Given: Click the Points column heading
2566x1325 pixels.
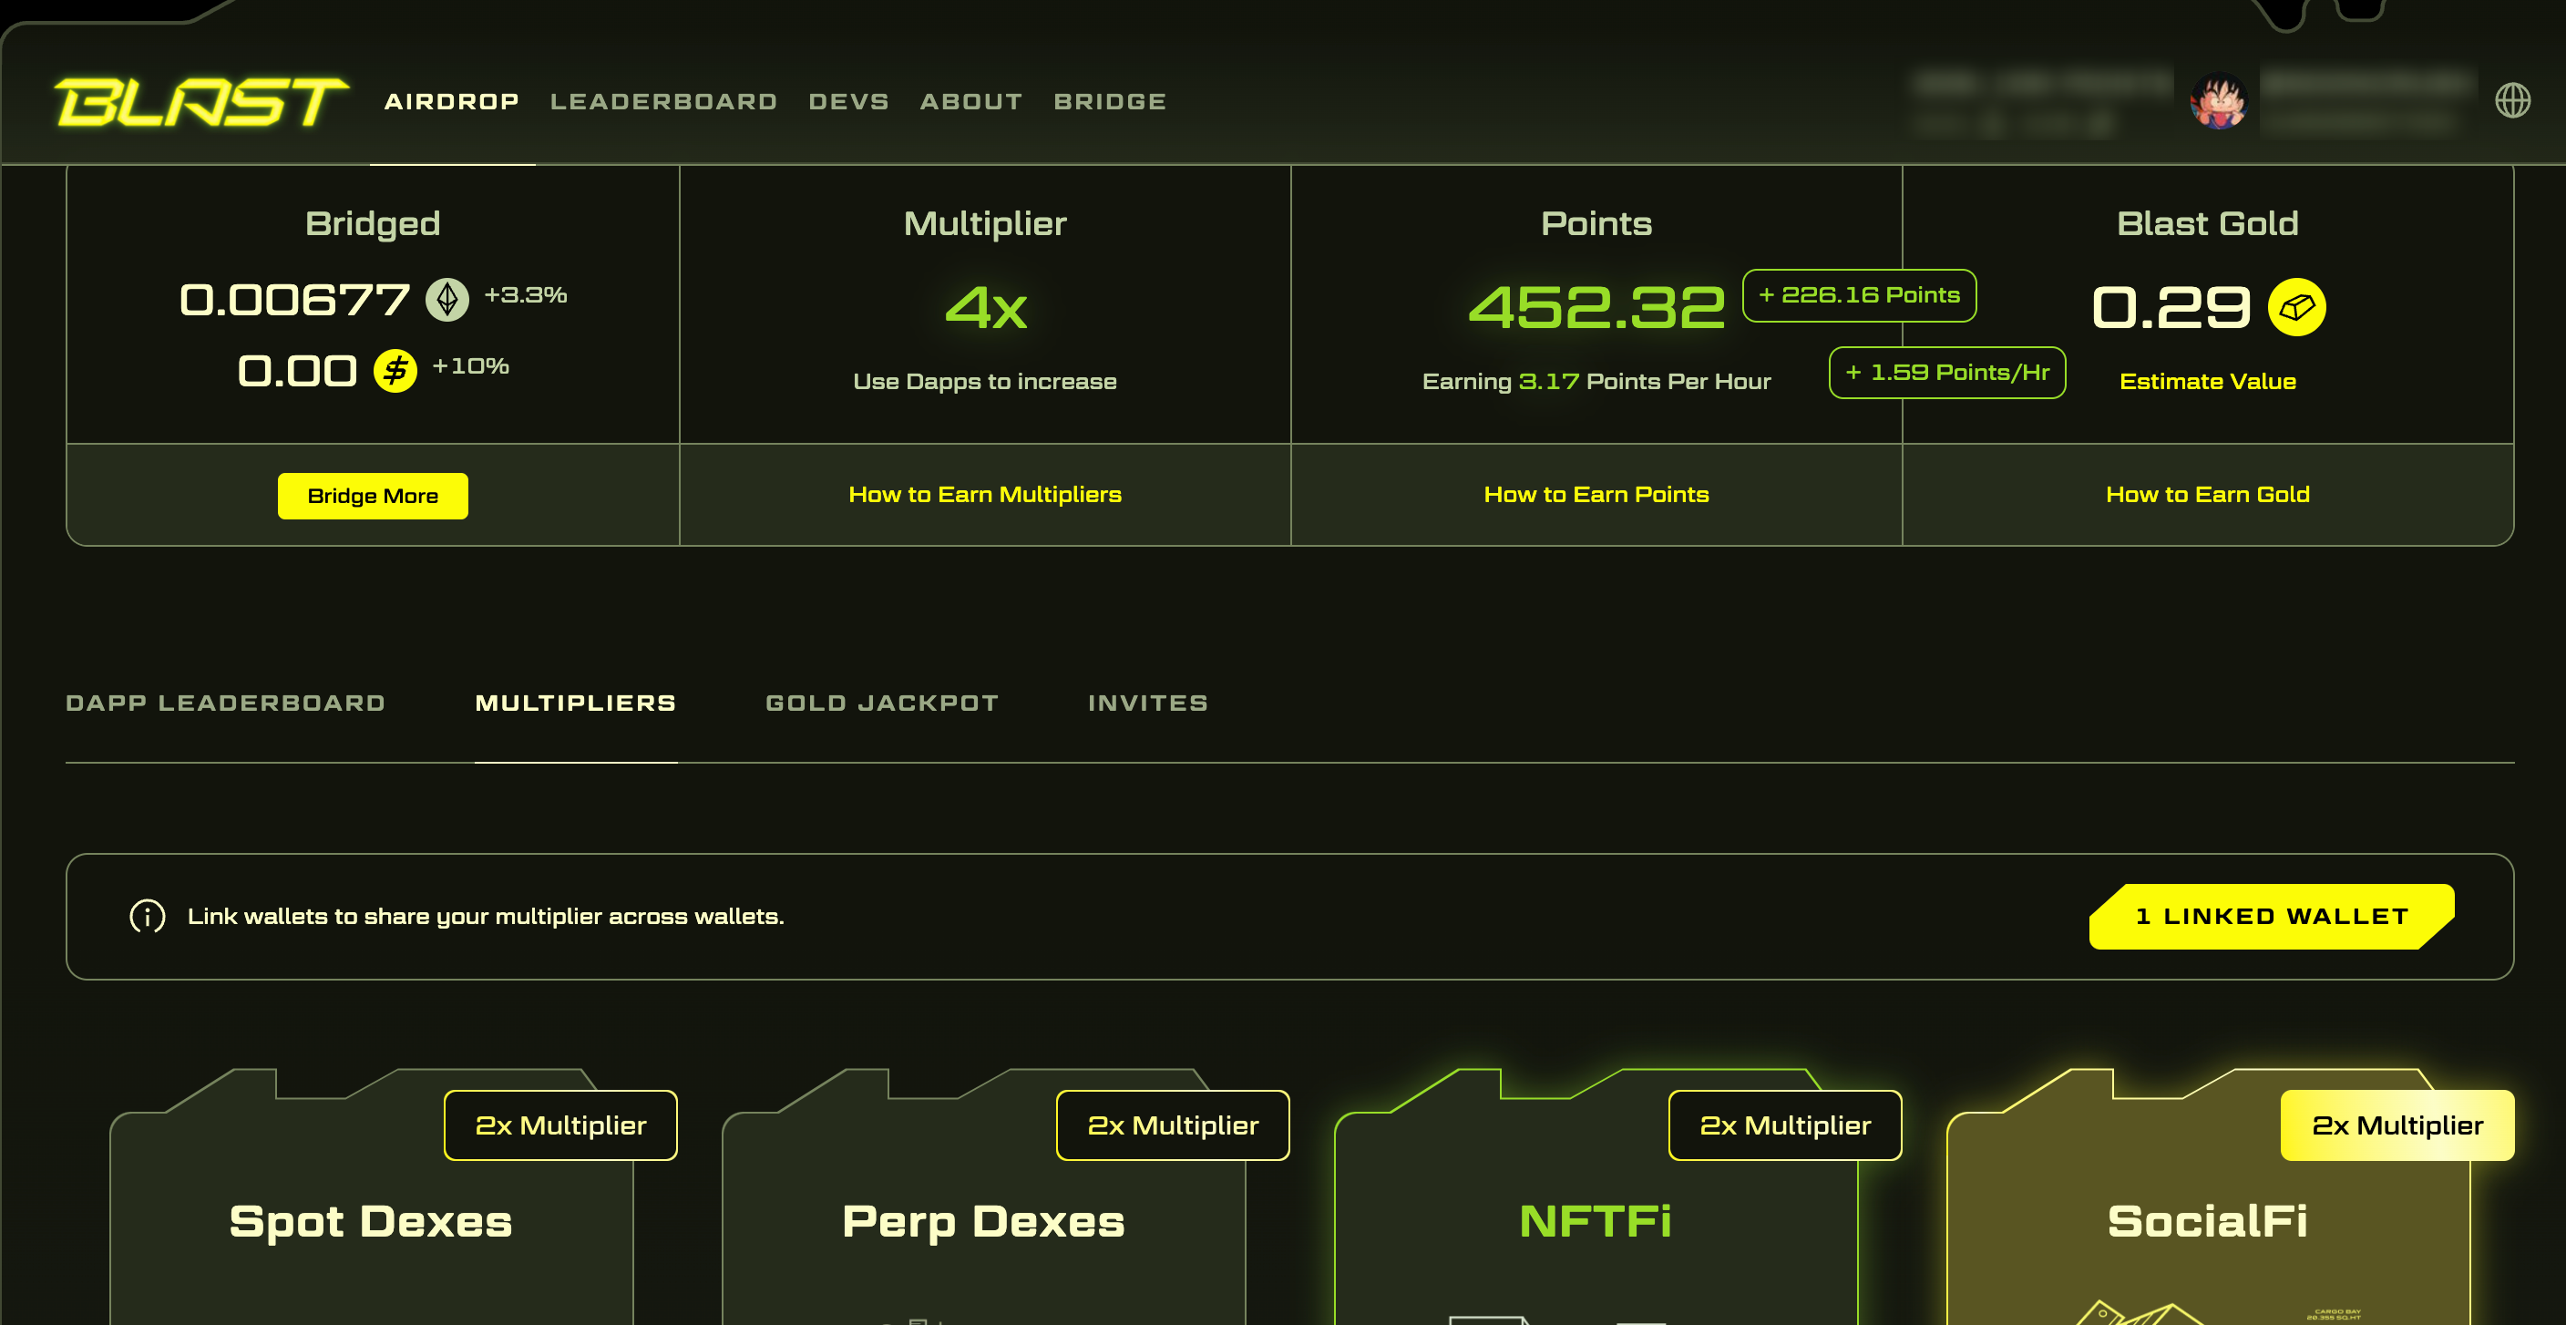Looking at the screenshot, I should coord(1596,223).
